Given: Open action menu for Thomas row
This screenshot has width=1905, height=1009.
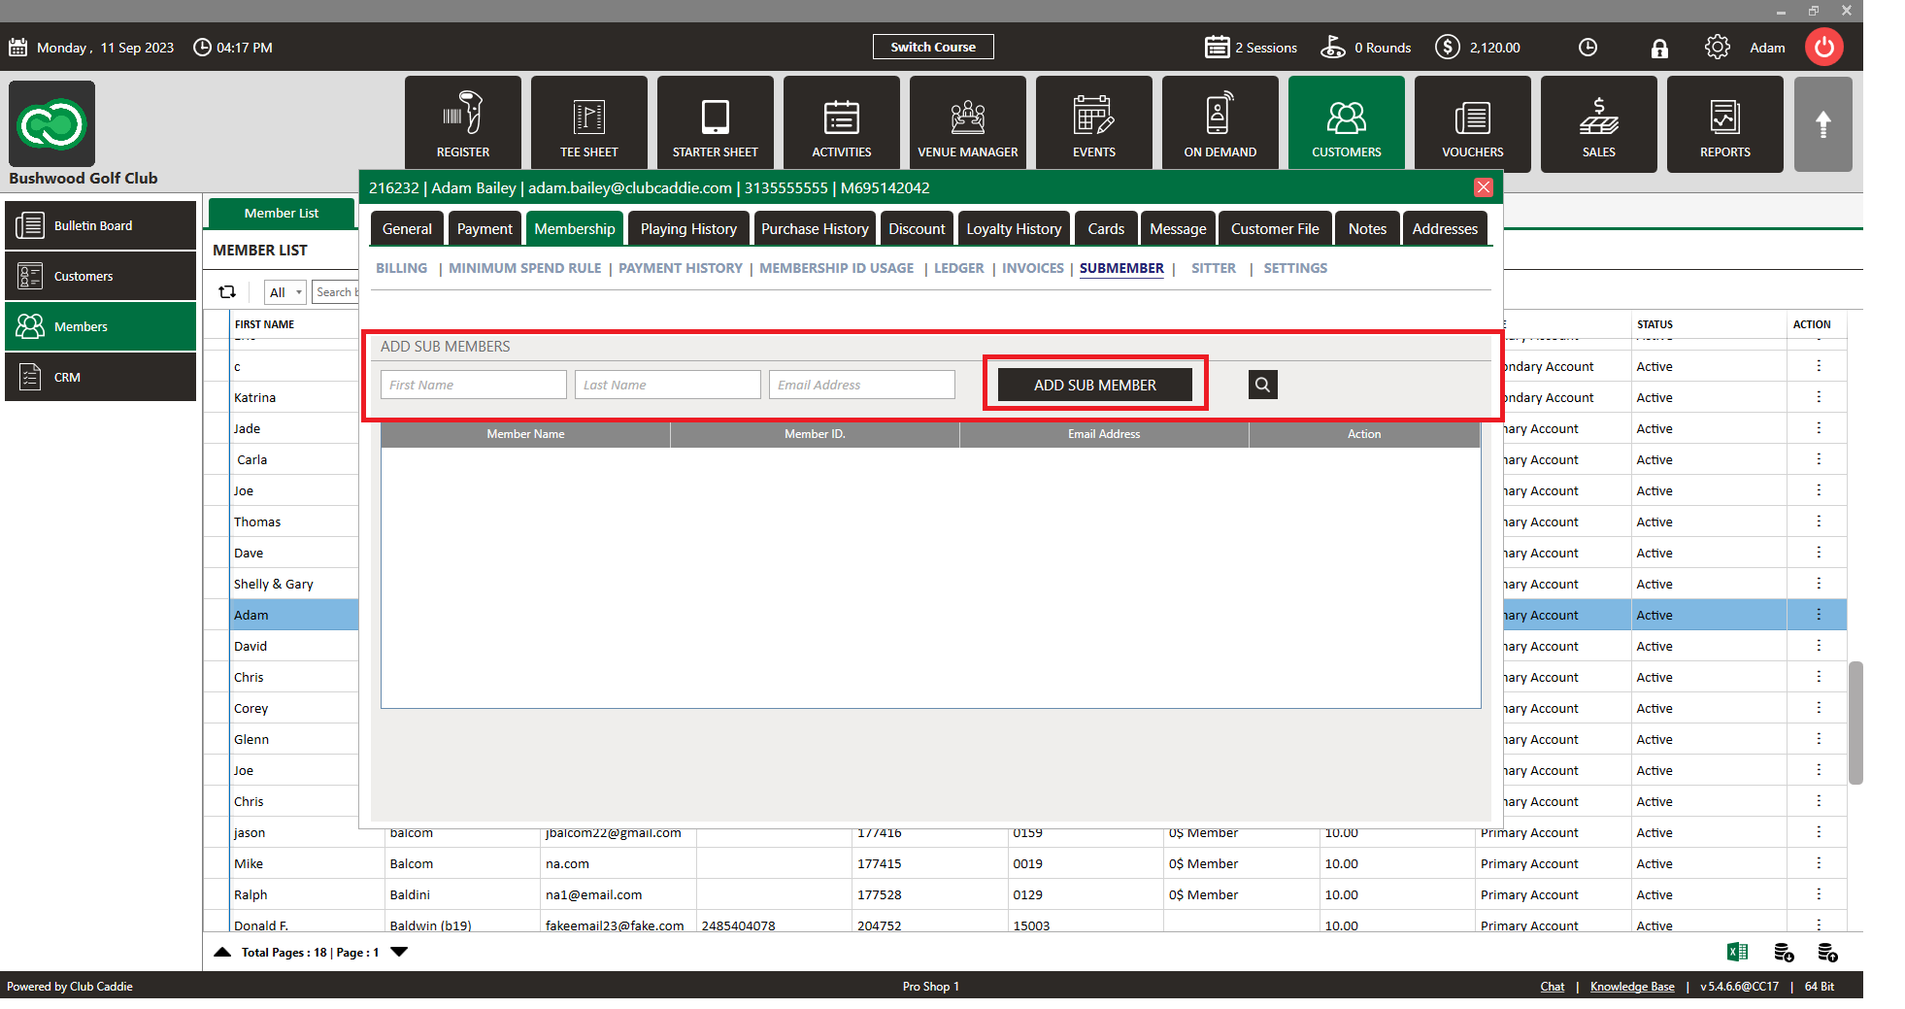Looking at the screenshot, I should coord(1819,521).
